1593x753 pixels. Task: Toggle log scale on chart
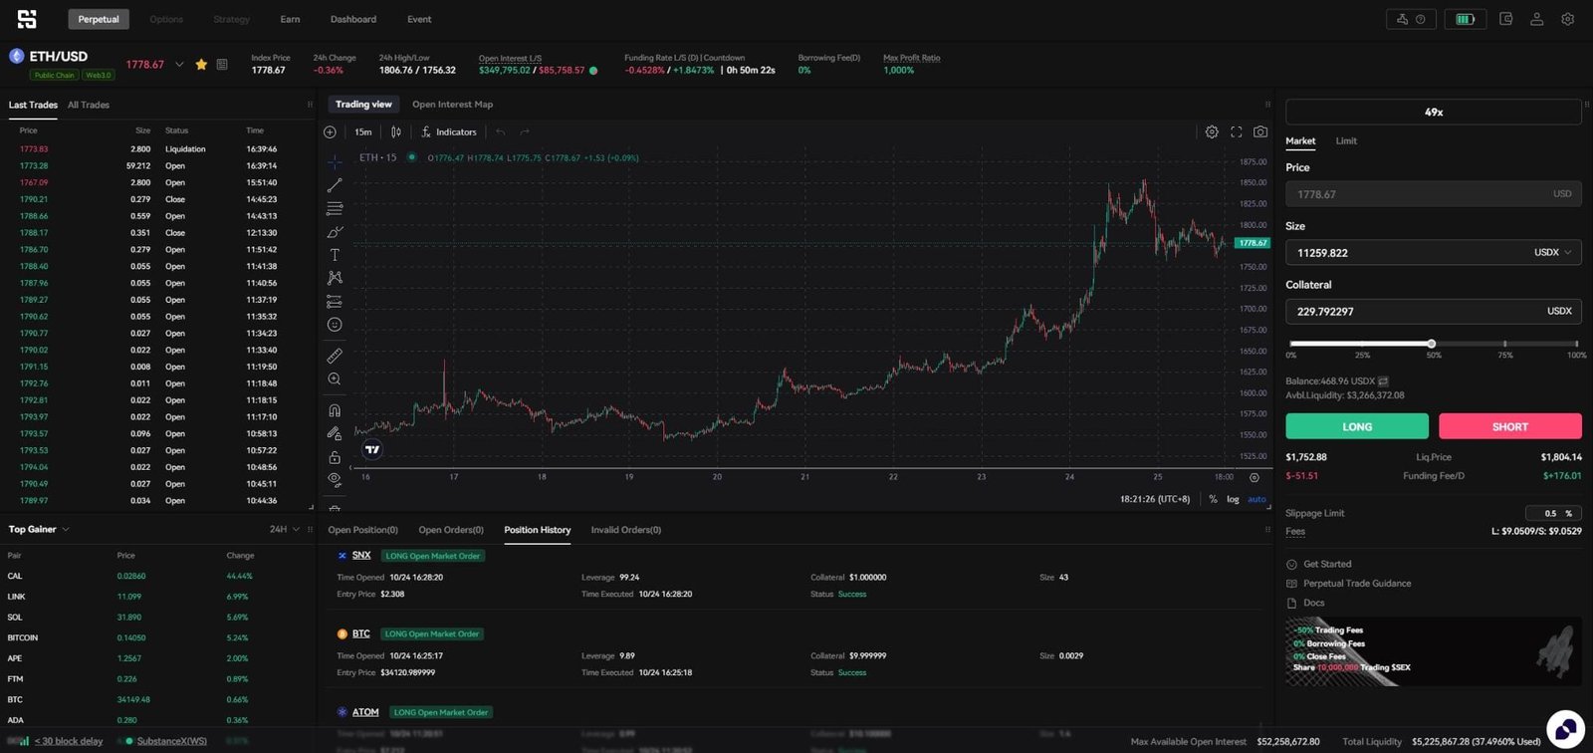(x=1233, y=499)
